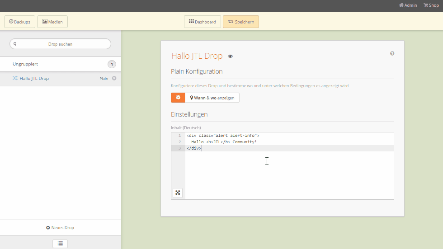Screen dimensions: 443x249
Task: Open the Medien library
Action: pos(52,22)
